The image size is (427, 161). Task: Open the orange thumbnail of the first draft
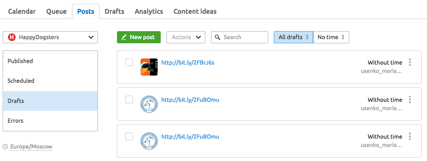coord(149,67)
